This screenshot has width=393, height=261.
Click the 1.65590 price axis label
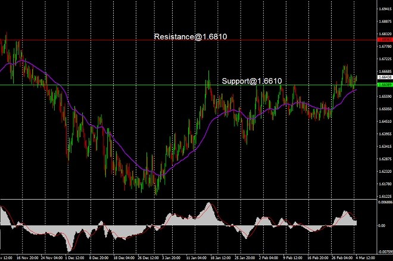[385, 97]
